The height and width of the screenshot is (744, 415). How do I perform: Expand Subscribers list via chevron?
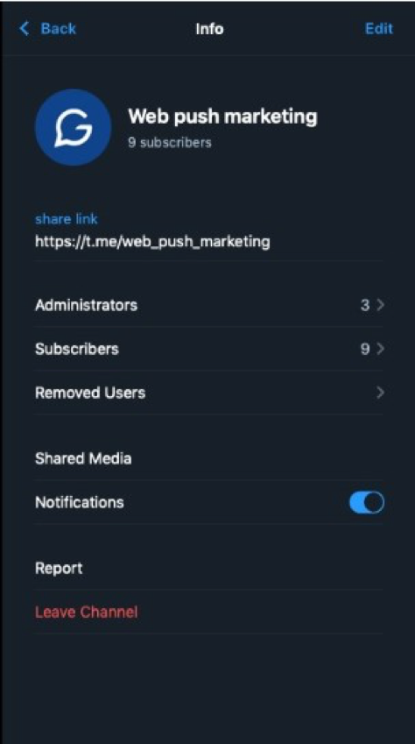point(380,350)
